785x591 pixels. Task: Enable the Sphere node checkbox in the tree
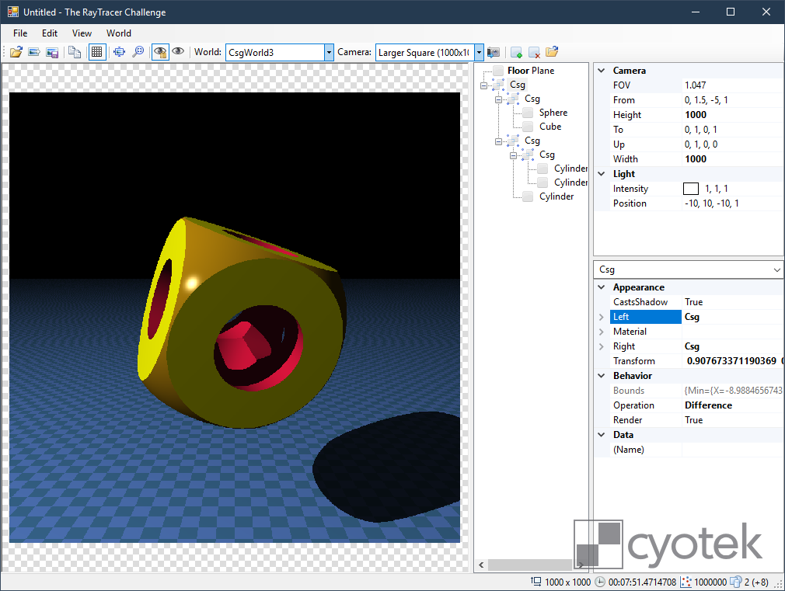tap(526, 112)
